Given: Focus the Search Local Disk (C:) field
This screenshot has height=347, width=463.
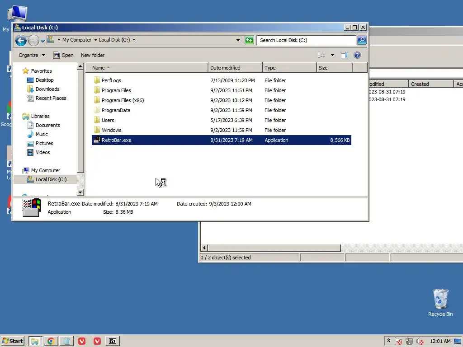Looking at the screenshot, I should (307, 40).
